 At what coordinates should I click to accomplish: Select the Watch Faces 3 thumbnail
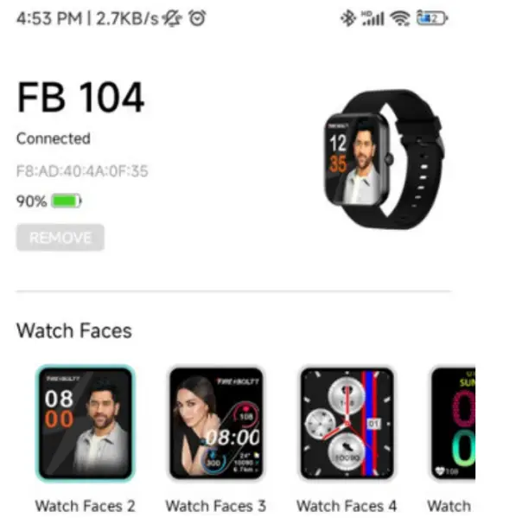pos(216,423)
